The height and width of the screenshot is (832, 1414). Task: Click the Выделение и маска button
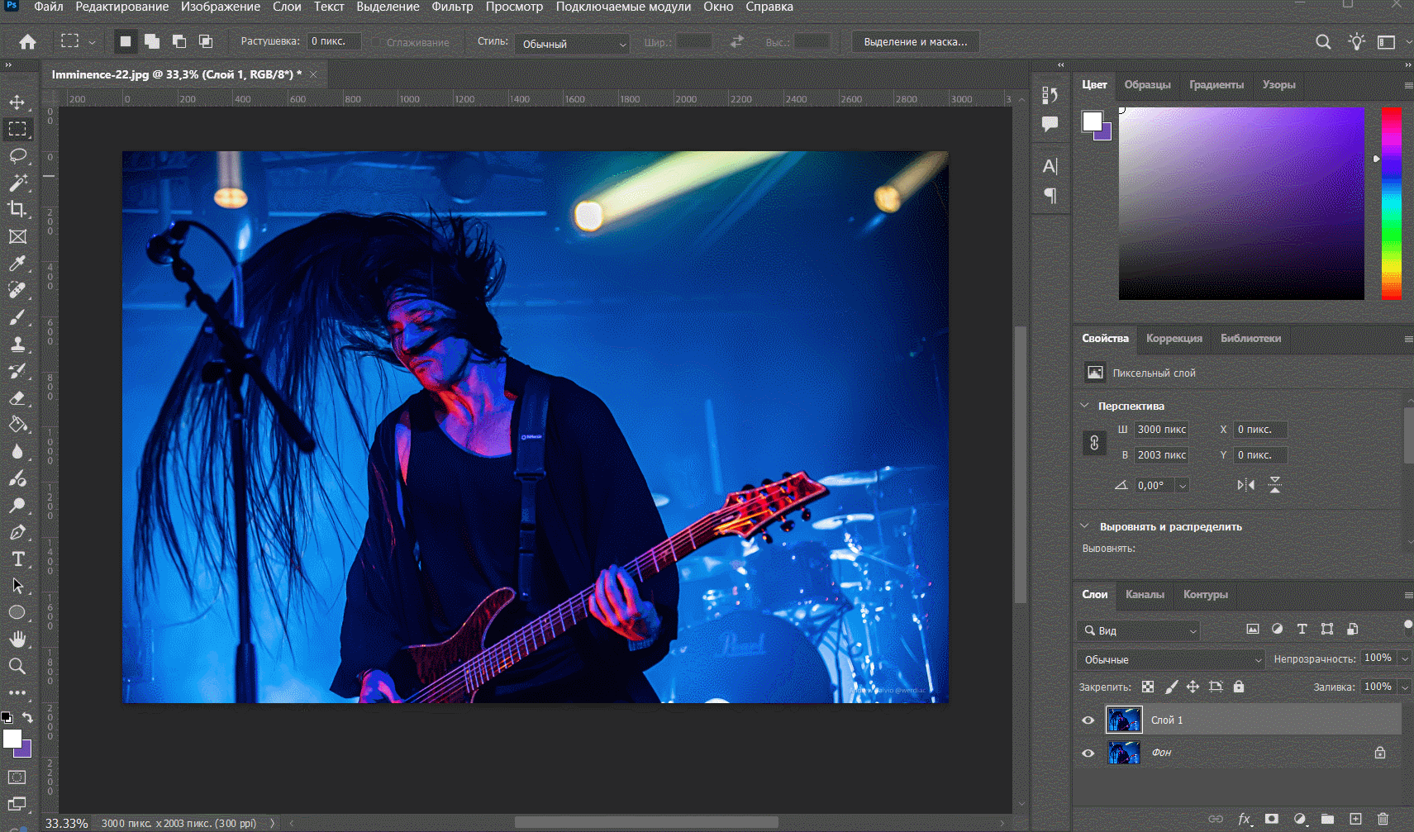(x=915, y=42)
